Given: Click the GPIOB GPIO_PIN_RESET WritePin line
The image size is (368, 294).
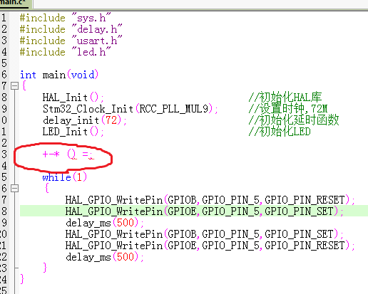Looking at the screenshot, I should (210, 200).
